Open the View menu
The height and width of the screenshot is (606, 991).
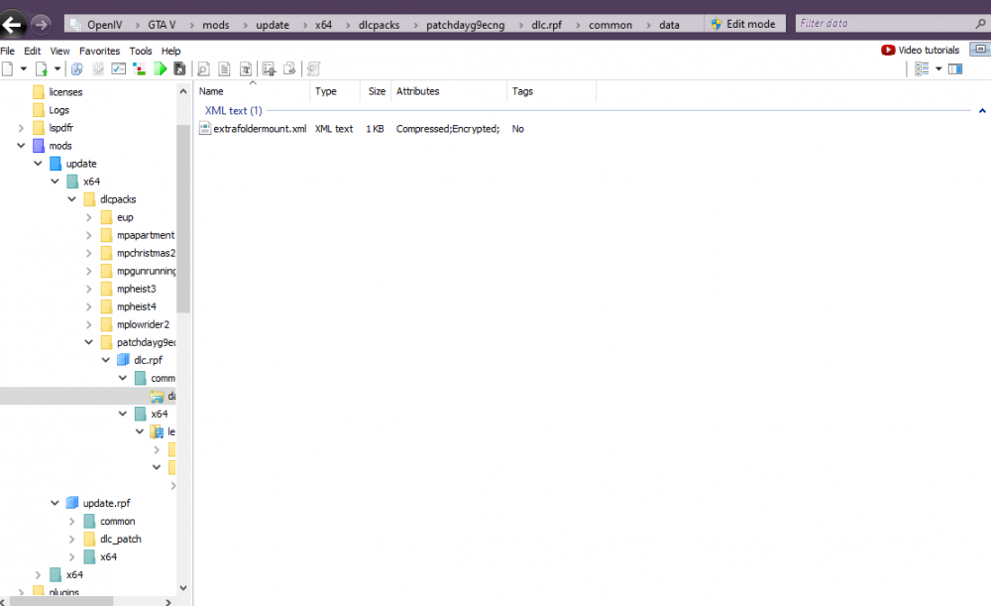[x=60, y=51]
